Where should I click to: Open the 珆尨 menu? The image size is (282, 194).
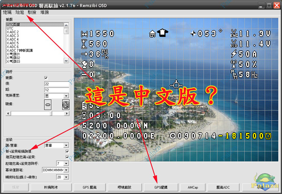(x=20, y=12)
